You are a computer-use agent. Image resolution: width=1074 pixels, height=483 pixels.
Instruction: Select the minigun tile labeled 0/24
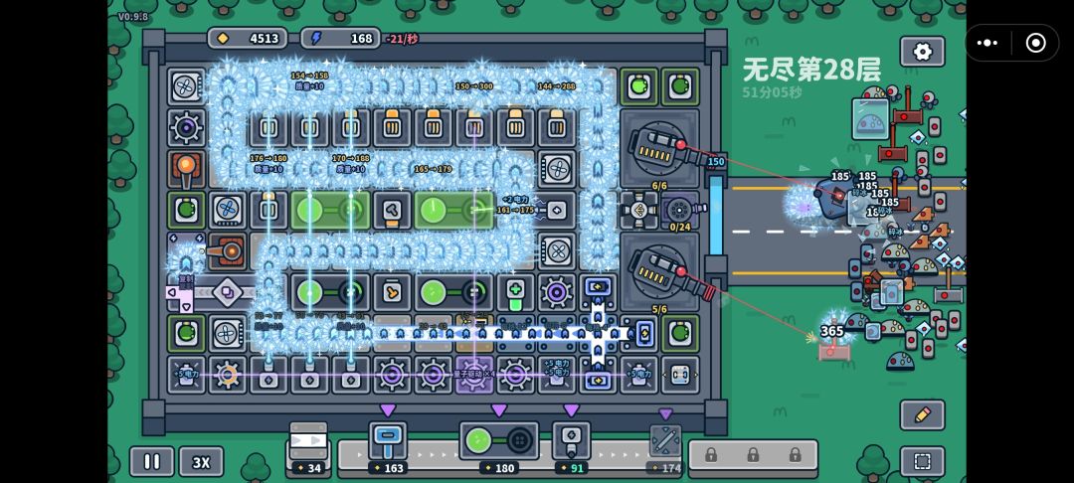680,210
